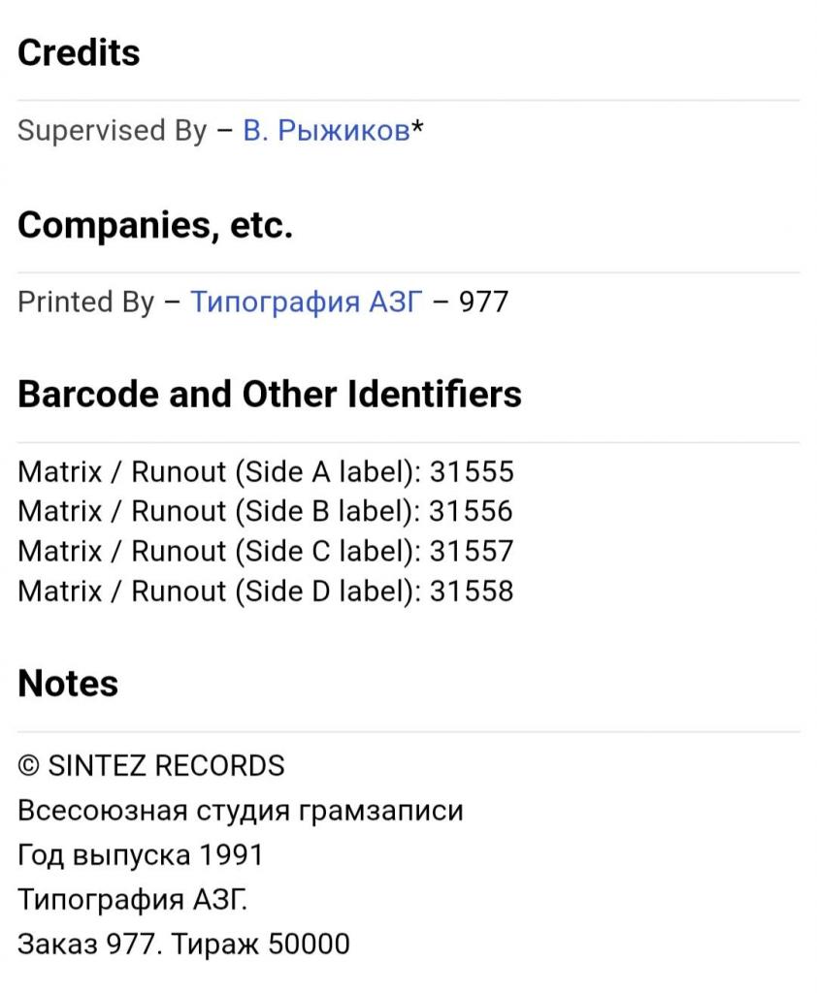This screenshot has width=817, height=993.
Task: Select the Side C label matrix line
Action: pyautogui.click(x=265, y=552)
